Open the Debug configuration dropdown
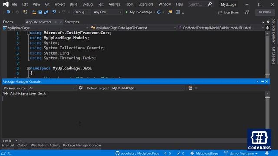 82,12
